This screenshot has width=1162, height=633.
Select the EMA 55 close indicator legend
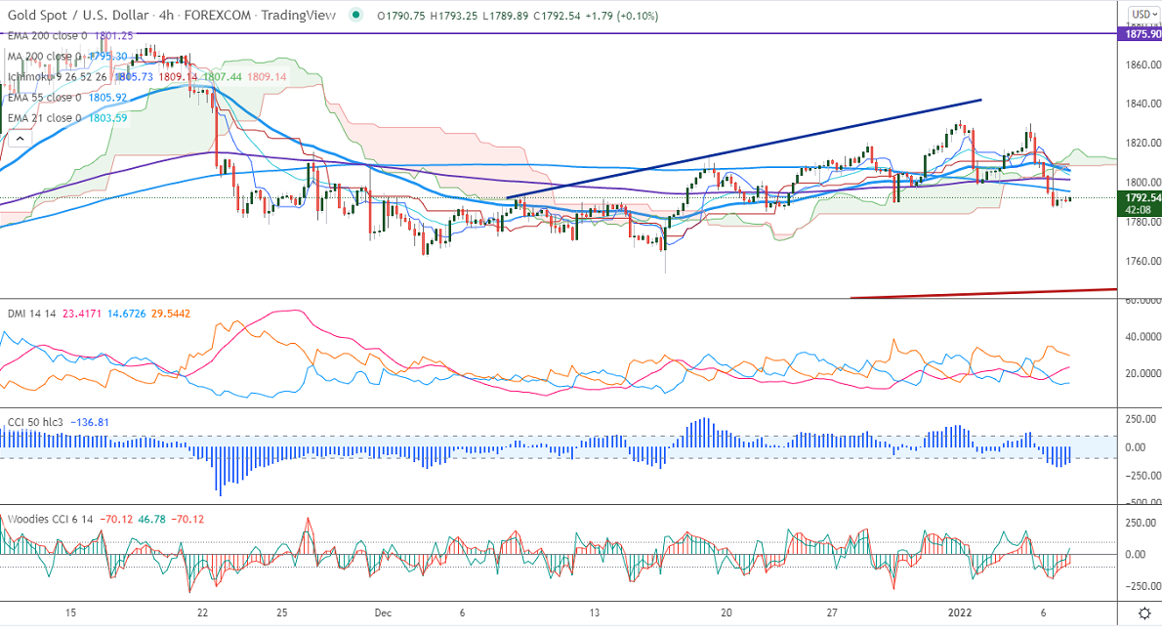click(45, 98)
